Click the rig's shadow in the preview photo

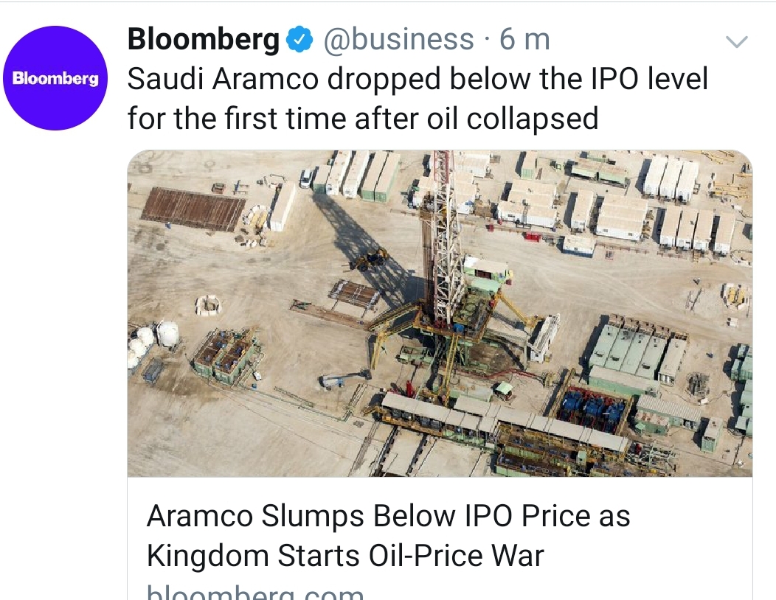[365, 237]
